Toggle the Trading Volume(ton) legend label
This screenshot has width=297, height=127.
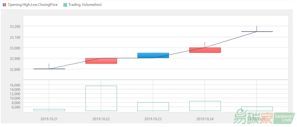tap(85, 5)
